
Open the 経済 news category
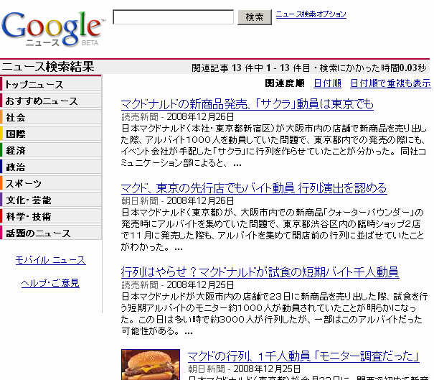point(51,150)
